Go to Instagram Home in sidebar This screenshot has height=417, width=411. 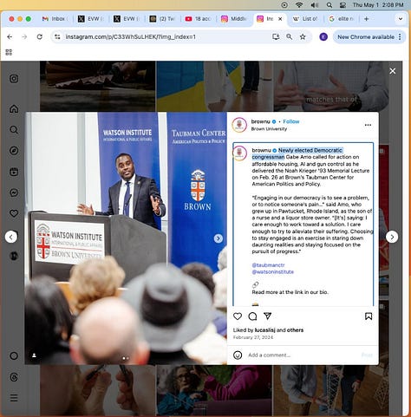[14, 109]
